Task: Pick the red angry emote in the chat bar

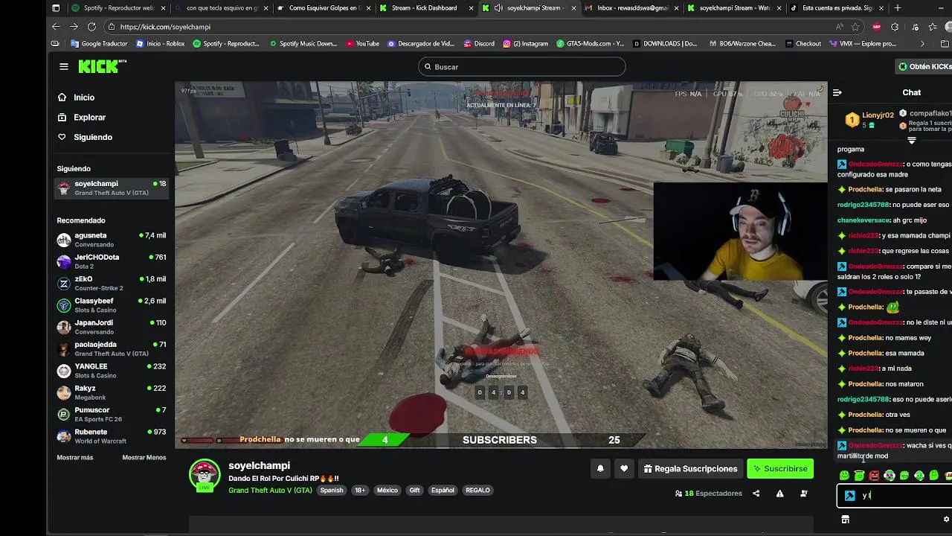Action: (874, 476)
